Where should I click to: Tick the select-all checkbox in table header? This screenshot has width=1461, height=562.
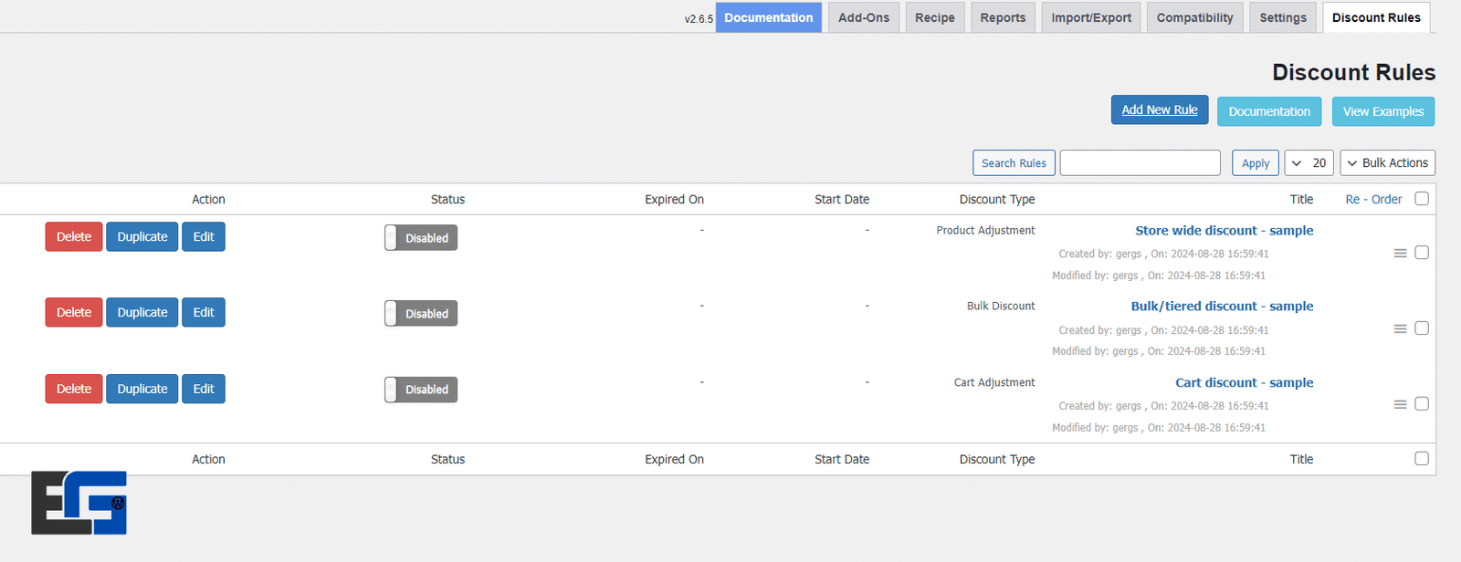1422,199
